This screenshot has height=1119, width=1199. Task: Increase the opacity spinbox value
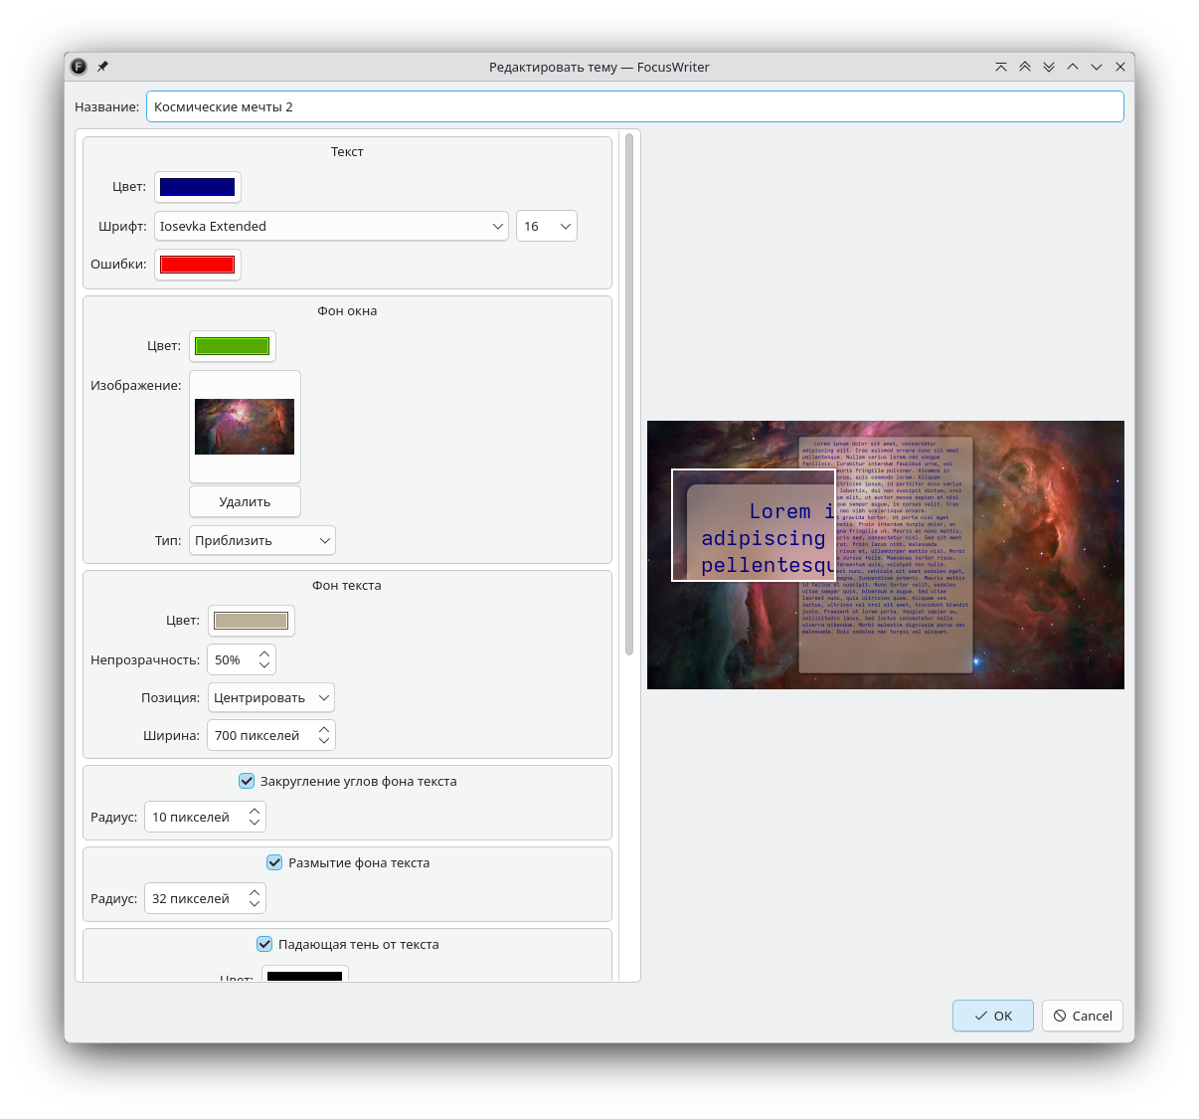264,653
